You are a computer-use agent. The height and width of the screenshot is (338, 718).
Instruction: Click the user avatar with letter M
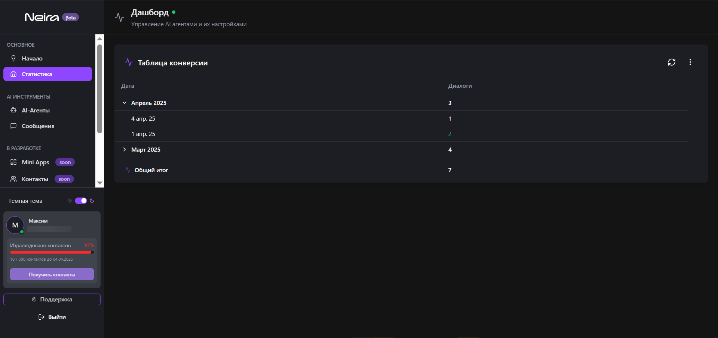coord(15,225)
